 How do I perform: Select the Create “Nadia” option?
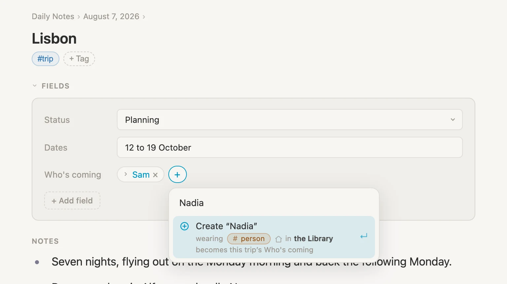(x=274, y=237)
